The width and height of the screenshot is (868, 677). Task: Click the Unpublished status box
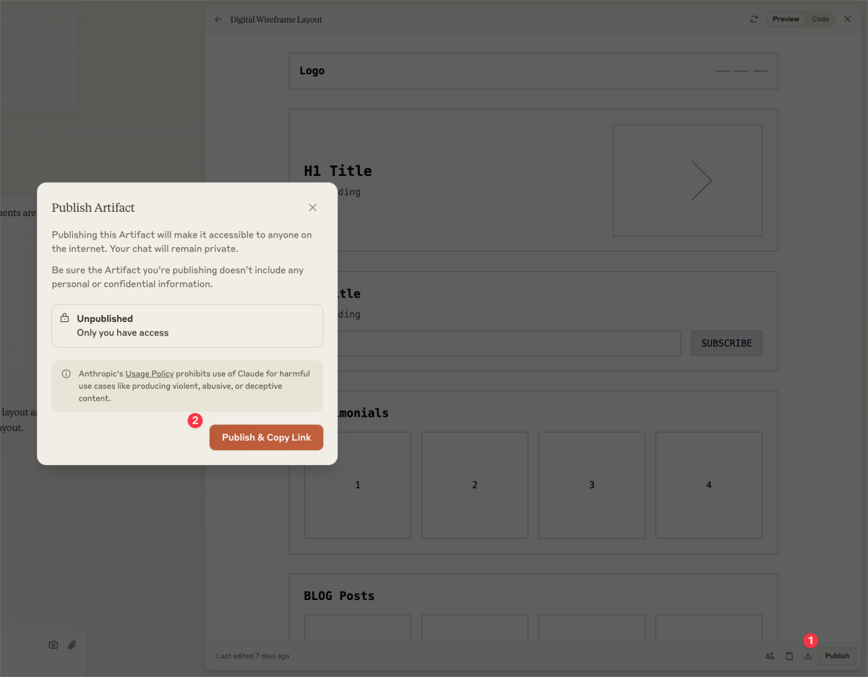pyautogui.click(x=187, y=326)
